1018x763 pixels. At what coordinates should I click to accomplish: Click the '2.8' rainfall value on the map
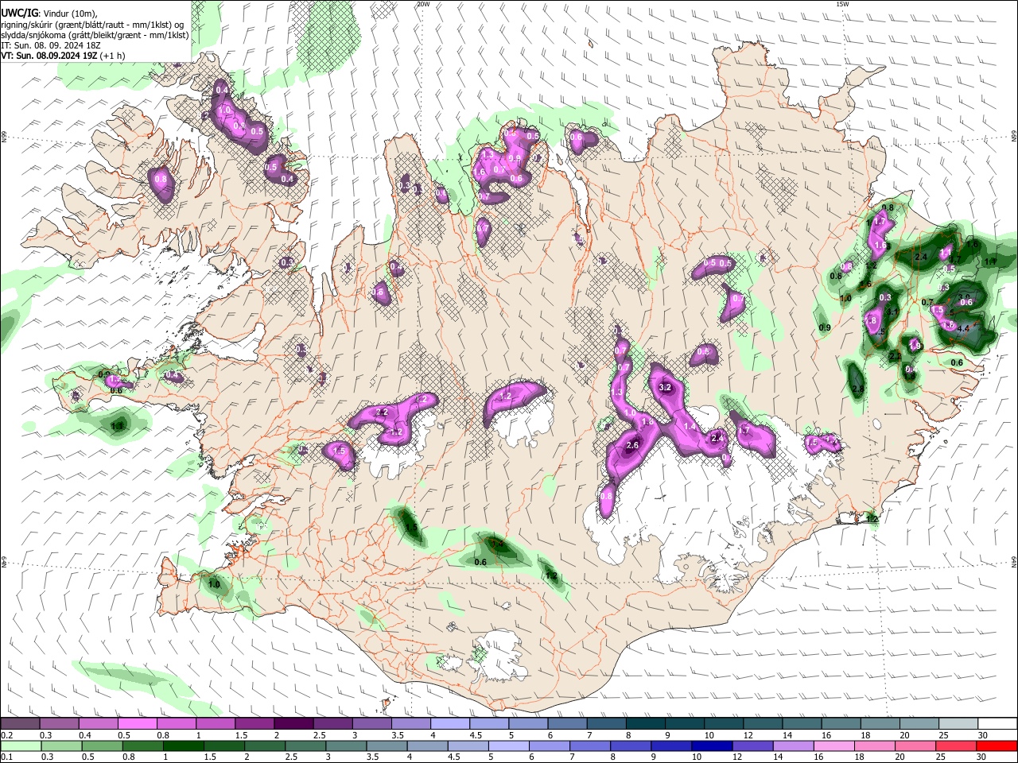coord(857,389)
